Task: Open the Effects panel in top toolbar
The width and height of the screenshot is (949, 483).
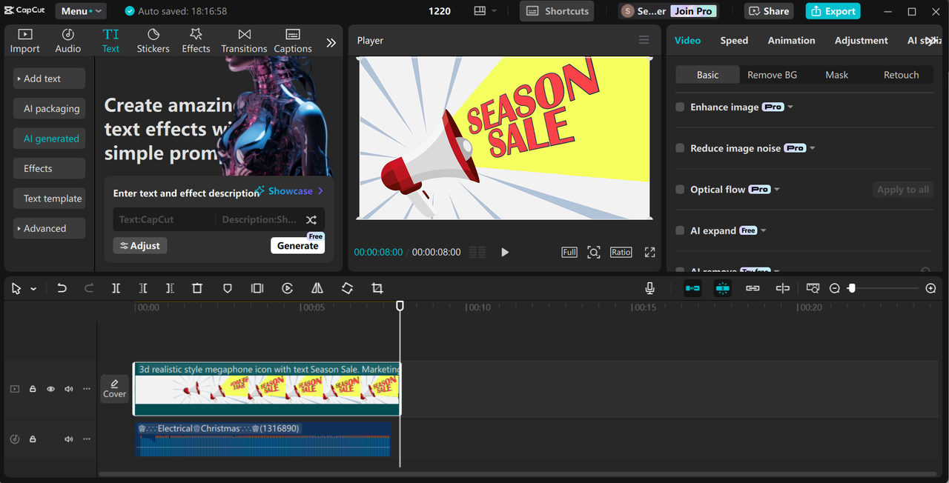Action: coord(196,41)
